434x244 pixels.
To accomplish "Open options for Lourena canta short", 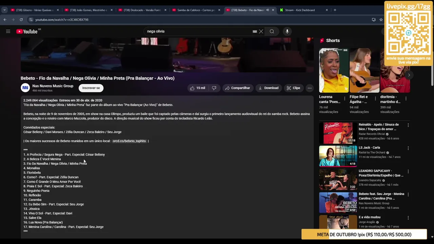I will pyautogui.click(x=345, y=99).
